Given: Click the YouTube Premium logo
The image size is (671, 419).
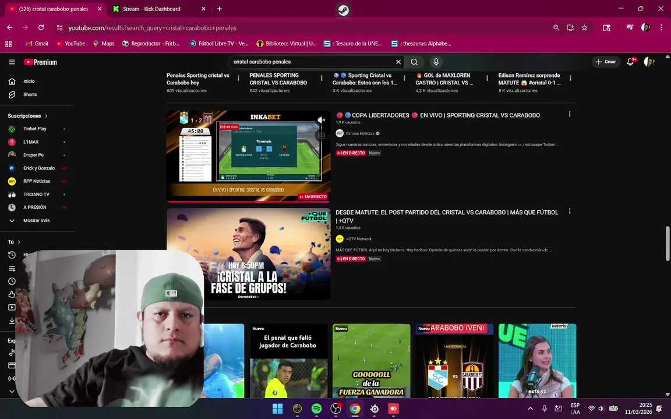Looking at the screenshot, I should 40,62.
